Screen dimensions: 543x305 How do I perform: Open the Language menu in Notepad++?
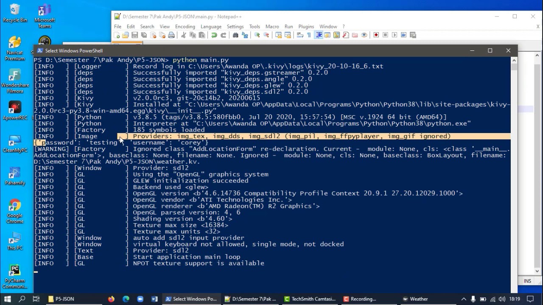[x=211, y=26]
